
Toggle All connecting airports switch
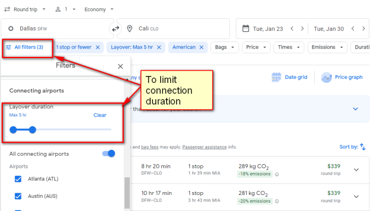(109, 154)
